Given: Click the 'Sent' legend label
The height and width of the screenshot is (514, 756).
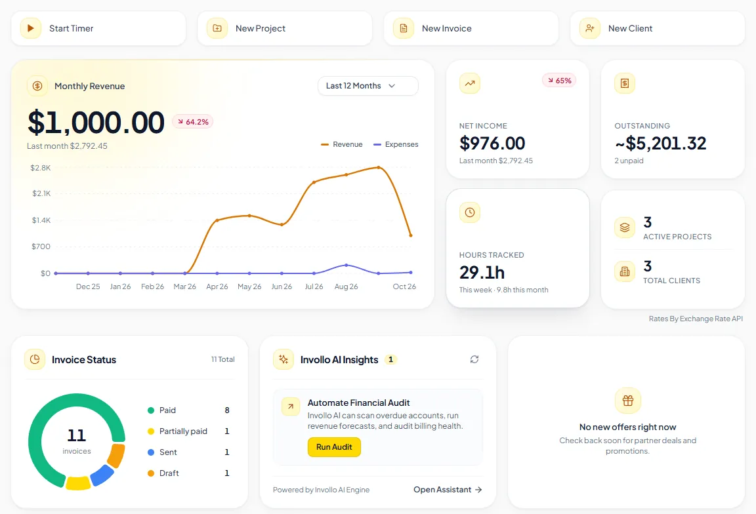Looking at the screenshot, I should coord(168,452).
